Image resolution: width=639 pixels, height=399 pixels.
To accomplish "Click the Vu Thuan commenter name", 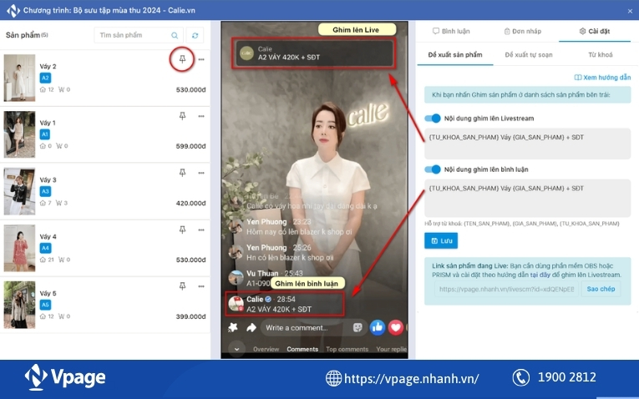I will point(262,273).
